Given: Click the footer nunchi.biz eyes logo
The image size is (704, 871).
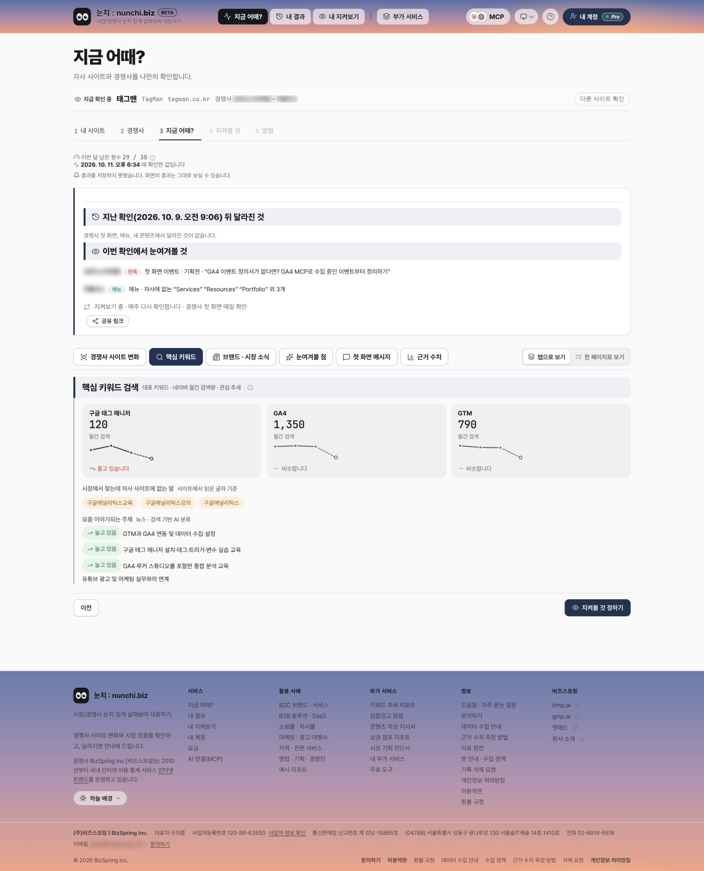Looking at the screenshot, I should pos(81,695).
